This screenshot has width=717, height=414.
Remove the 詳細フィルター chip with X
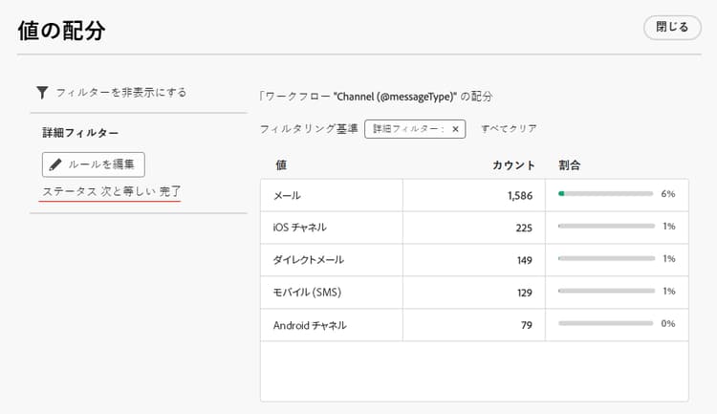[455, 129]
